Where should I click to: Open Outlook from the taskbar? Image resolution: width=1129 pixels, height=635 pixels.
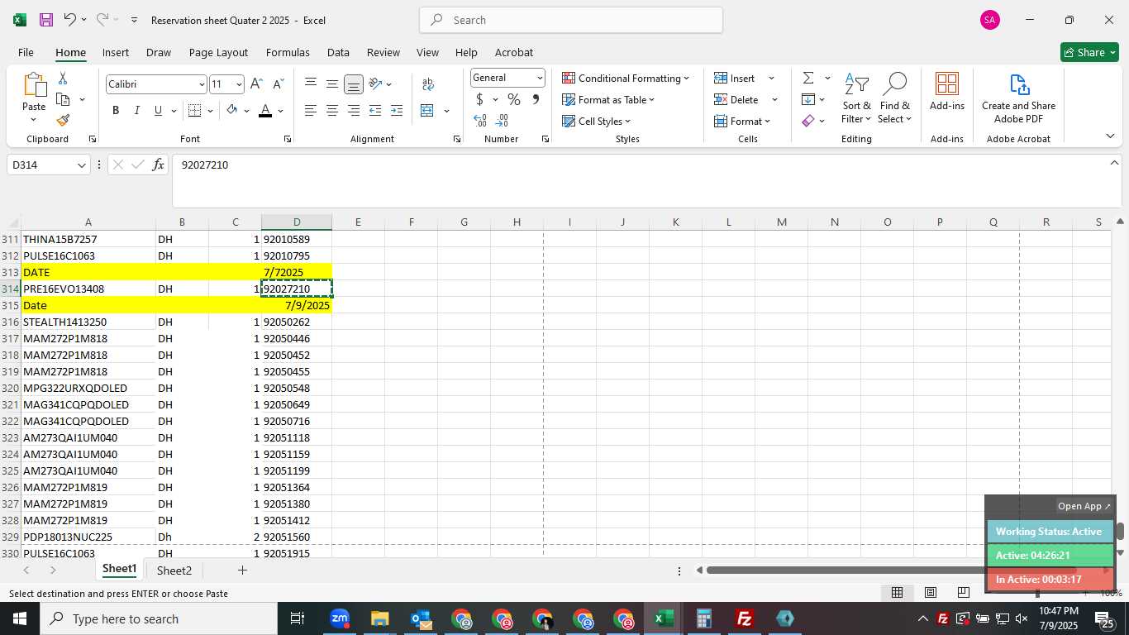click(x=421, y=618)
